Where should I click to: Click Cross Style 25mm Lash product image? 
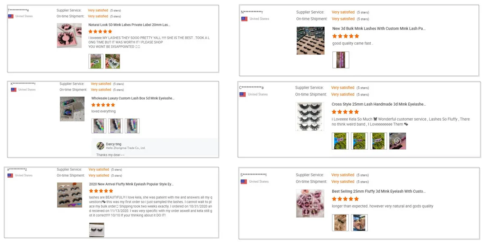[x=310, y=116]
